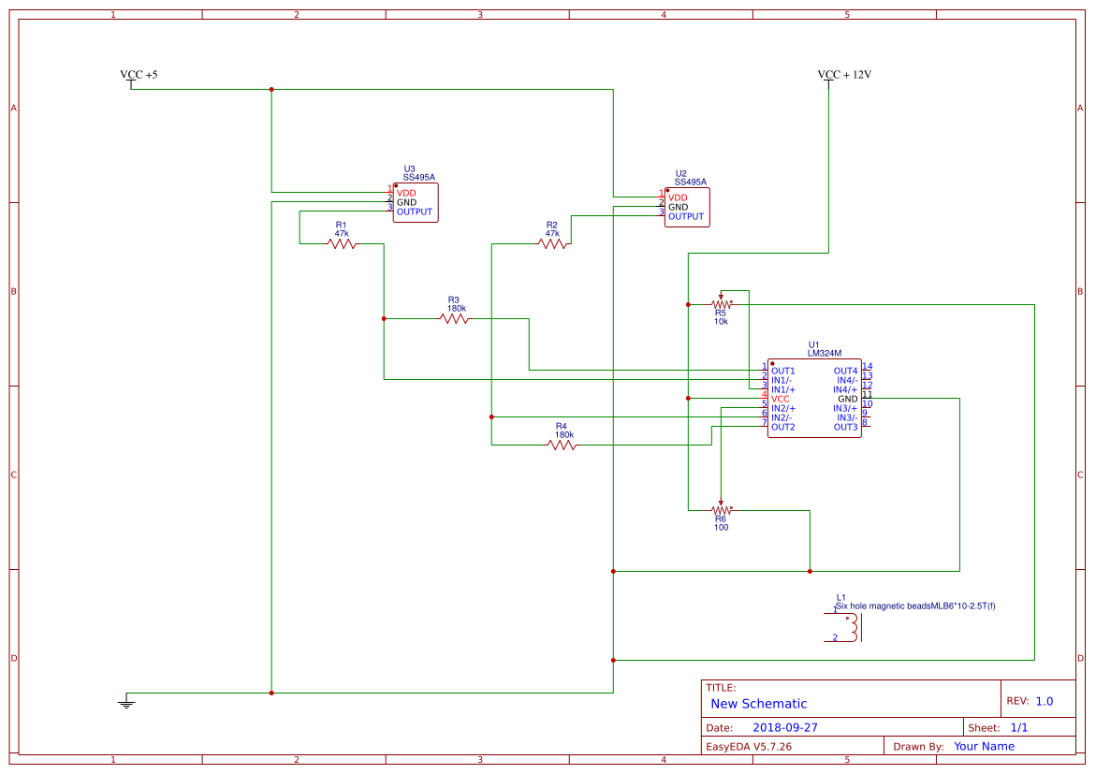
Task: Select the resistor R1 47k symbol
Action: [x=341, y=243]
